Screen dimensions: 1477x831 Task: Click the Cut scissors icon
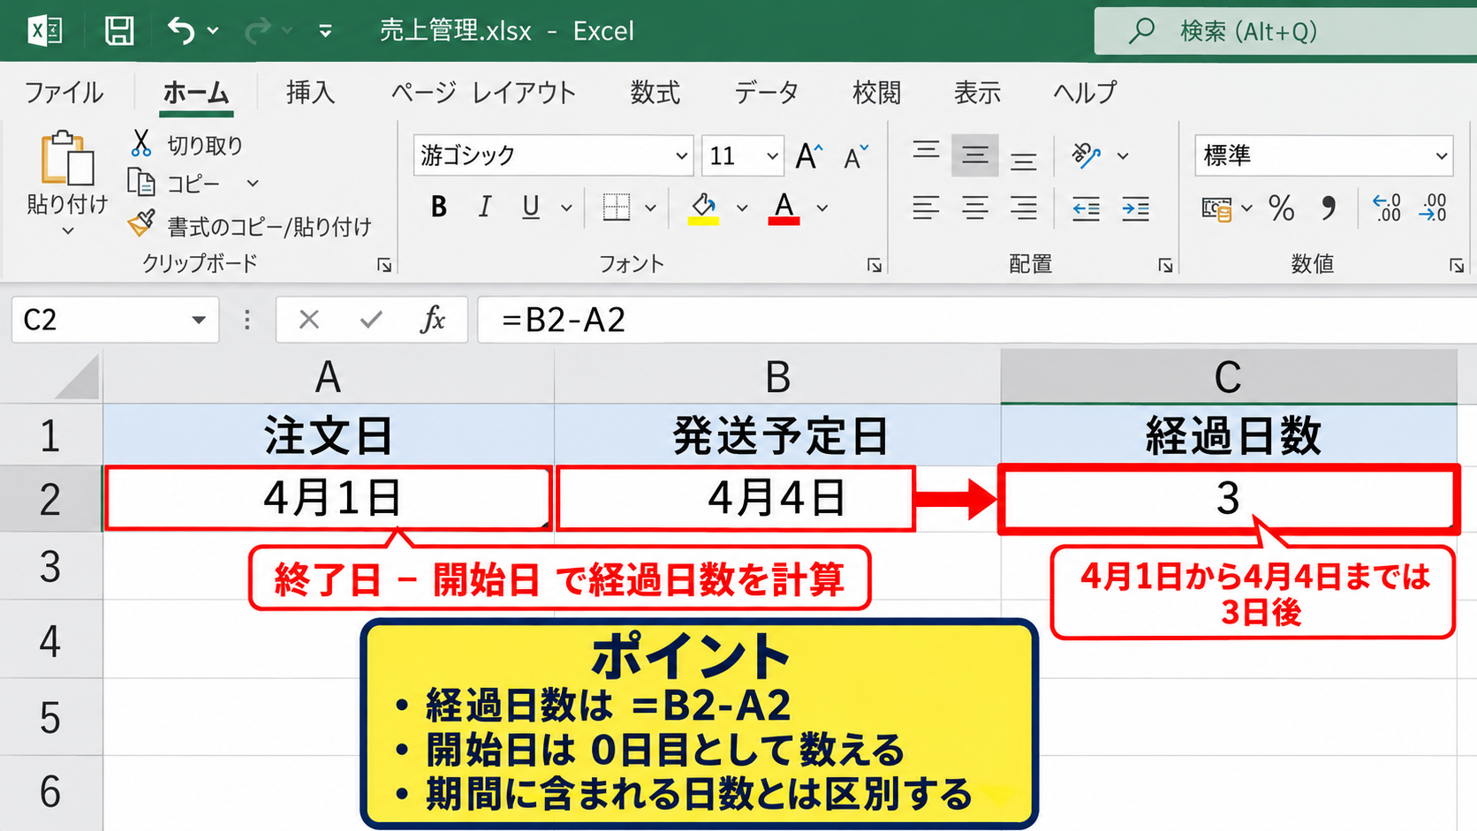[140, 143]
